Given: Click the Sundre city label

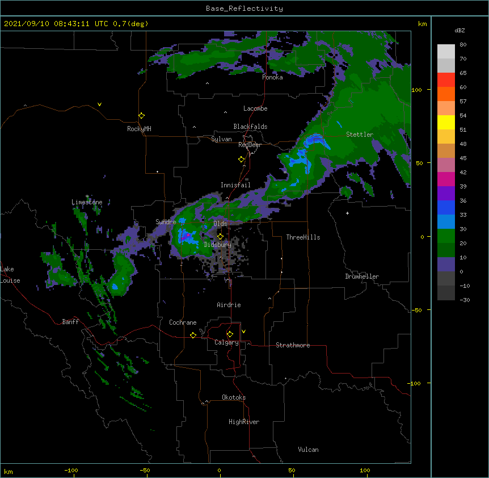Looking at the screenshot, I should [166, 222].
